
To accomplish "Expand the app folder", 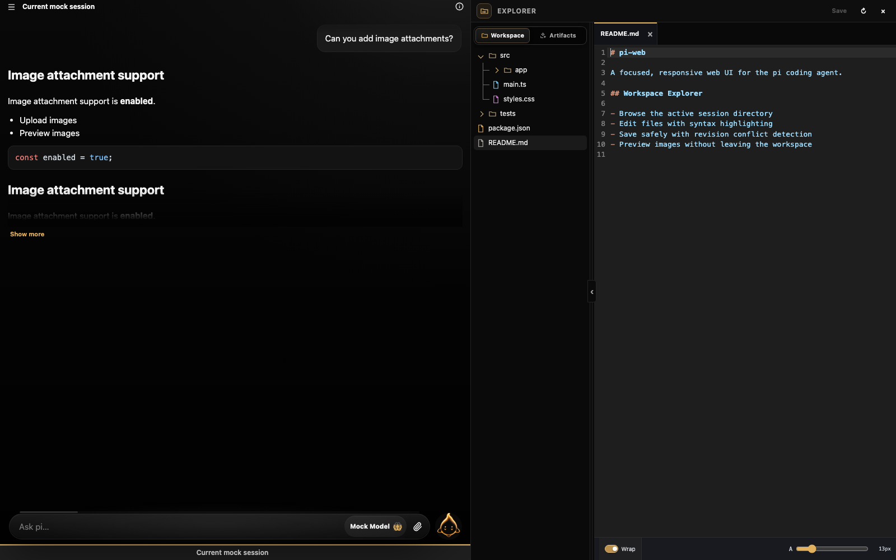I will [x=497, y=70].
